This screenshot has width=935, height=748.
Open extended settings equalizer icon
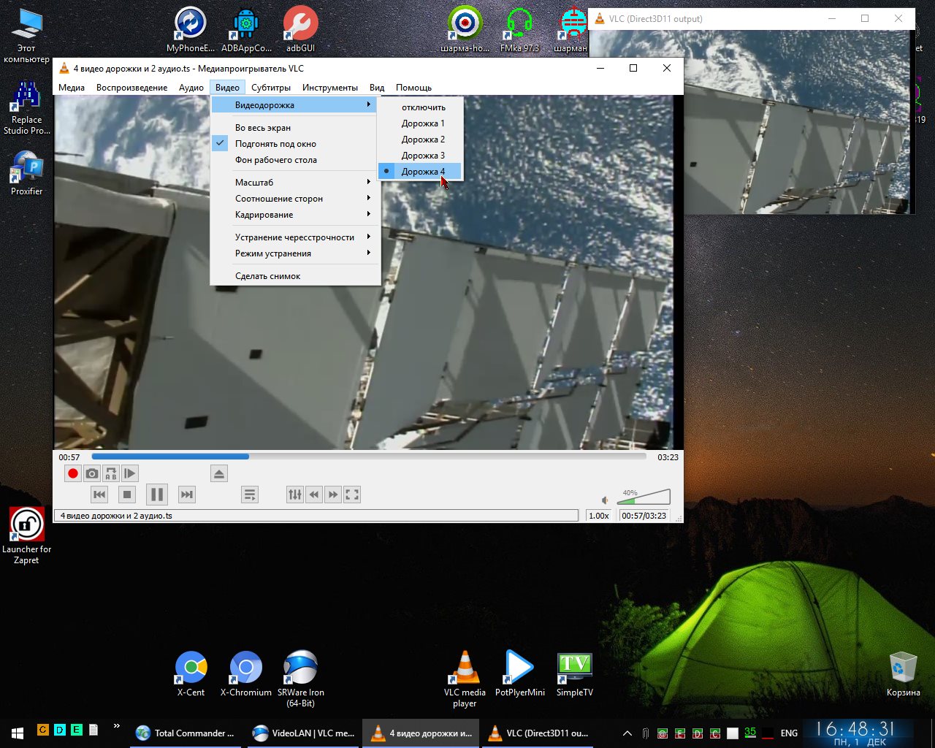pyautogui.click(x=295, y=495)
